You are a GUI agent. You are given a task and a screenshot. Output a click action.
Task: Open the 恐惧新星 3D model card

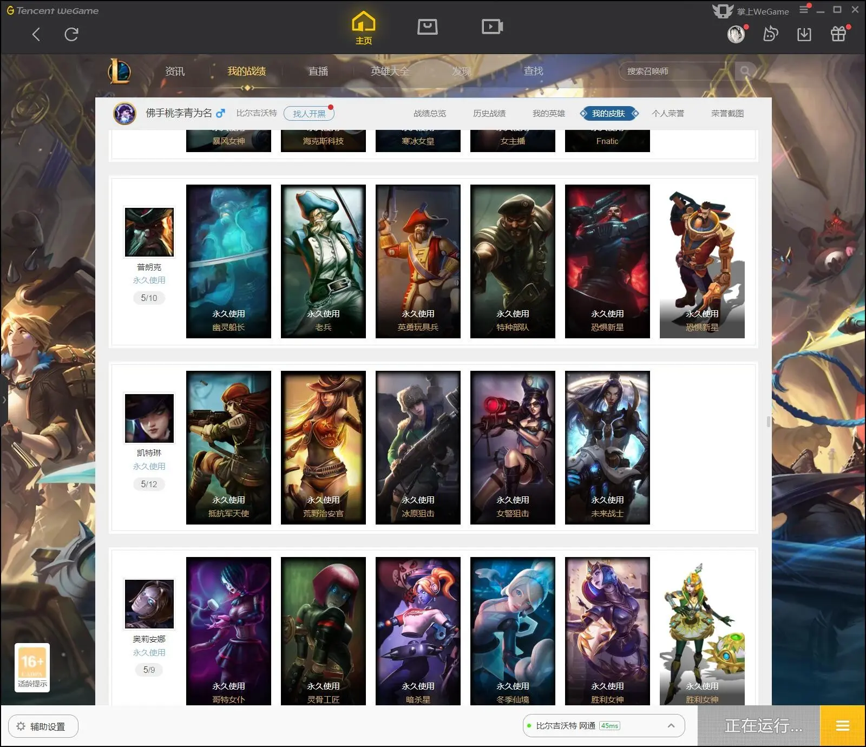click(702, 261)
